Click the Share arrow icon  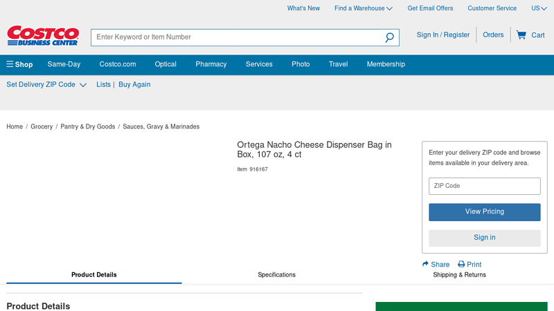pyautogui.click(x=425, y=264)
